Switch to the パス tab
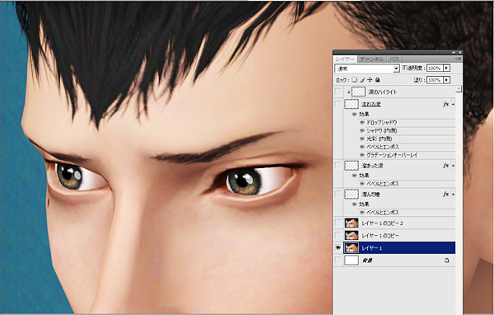This screenshot has height=315, width=494. point(394,59)
